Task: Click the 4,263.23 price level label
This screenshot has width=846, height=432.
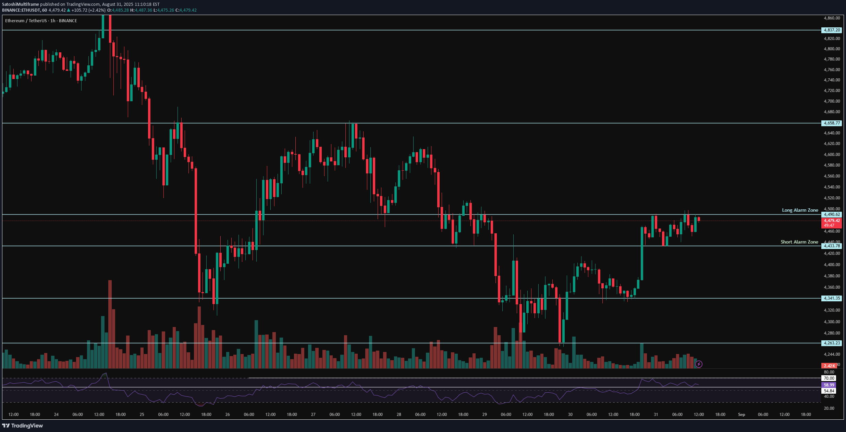Action: [832, 343]
